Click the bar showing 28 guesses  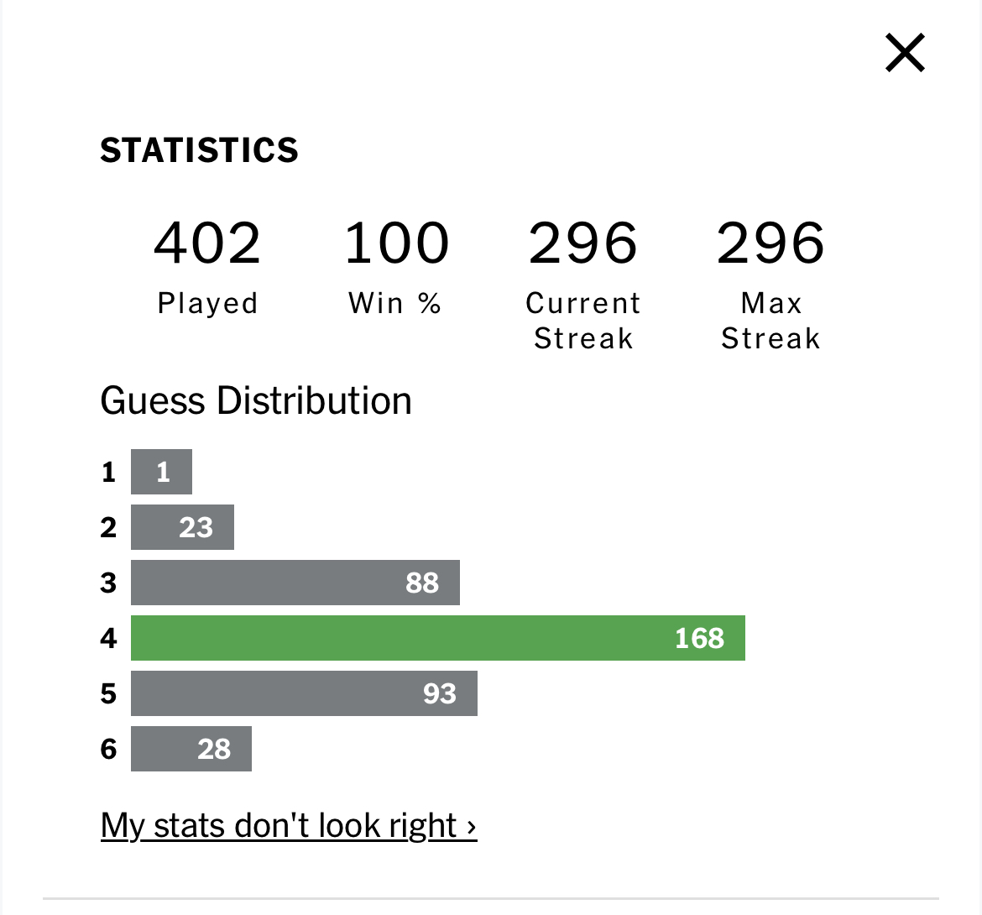[x=191, y=749]
